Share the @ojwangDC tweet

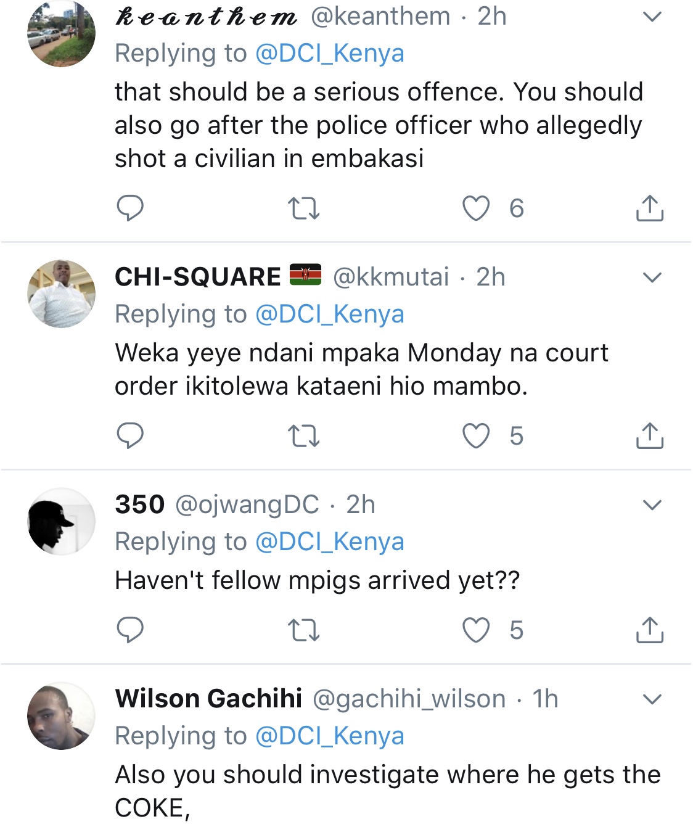(649, 630)
